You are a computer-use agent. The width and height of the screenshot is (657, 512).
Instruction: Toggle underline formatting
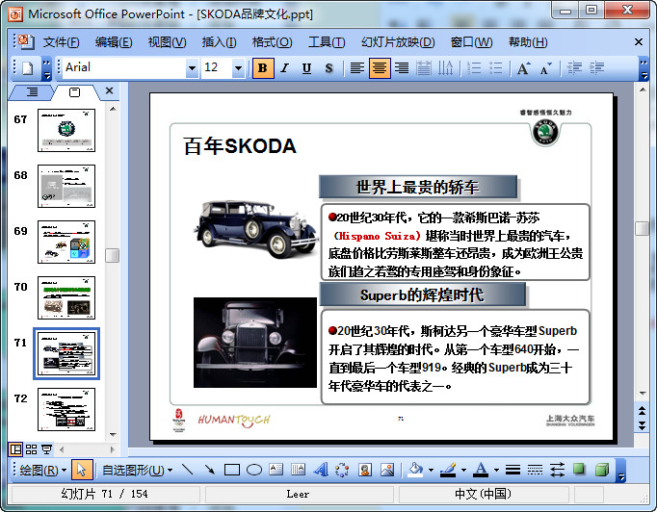coord(306,68)
